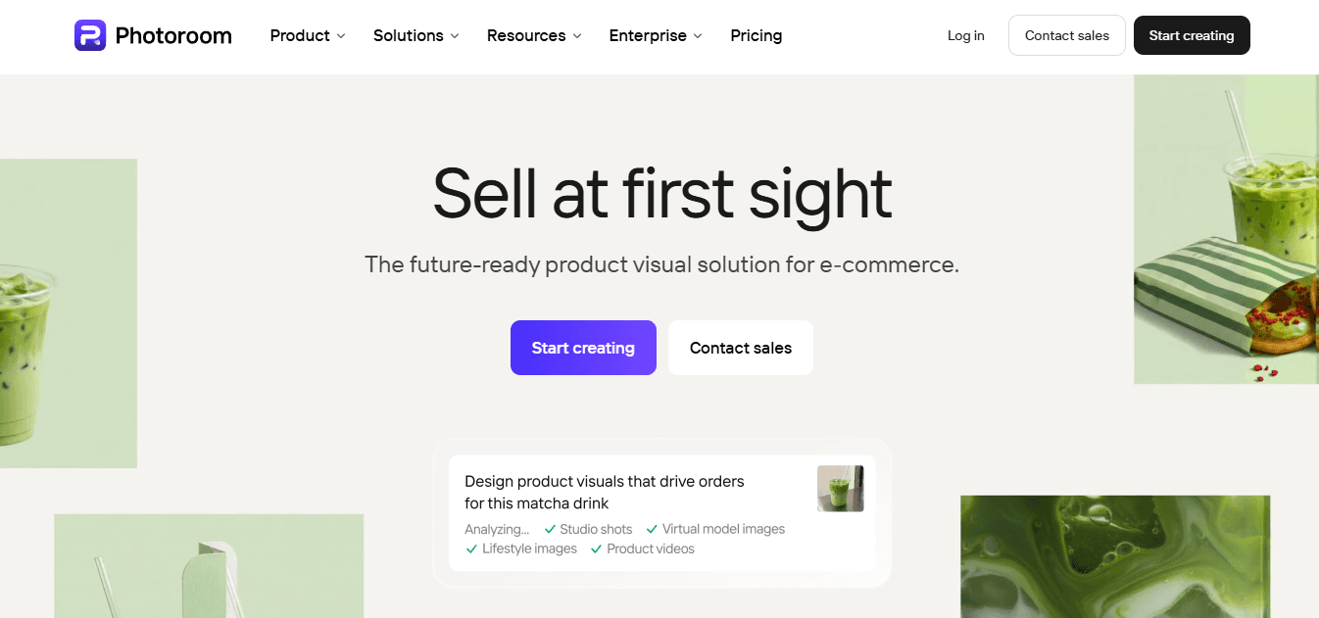Image resolution: width=1319 pixels, height=618 pixels.
Task: Expand the Resources dropdown chevron
Action: 577,36
